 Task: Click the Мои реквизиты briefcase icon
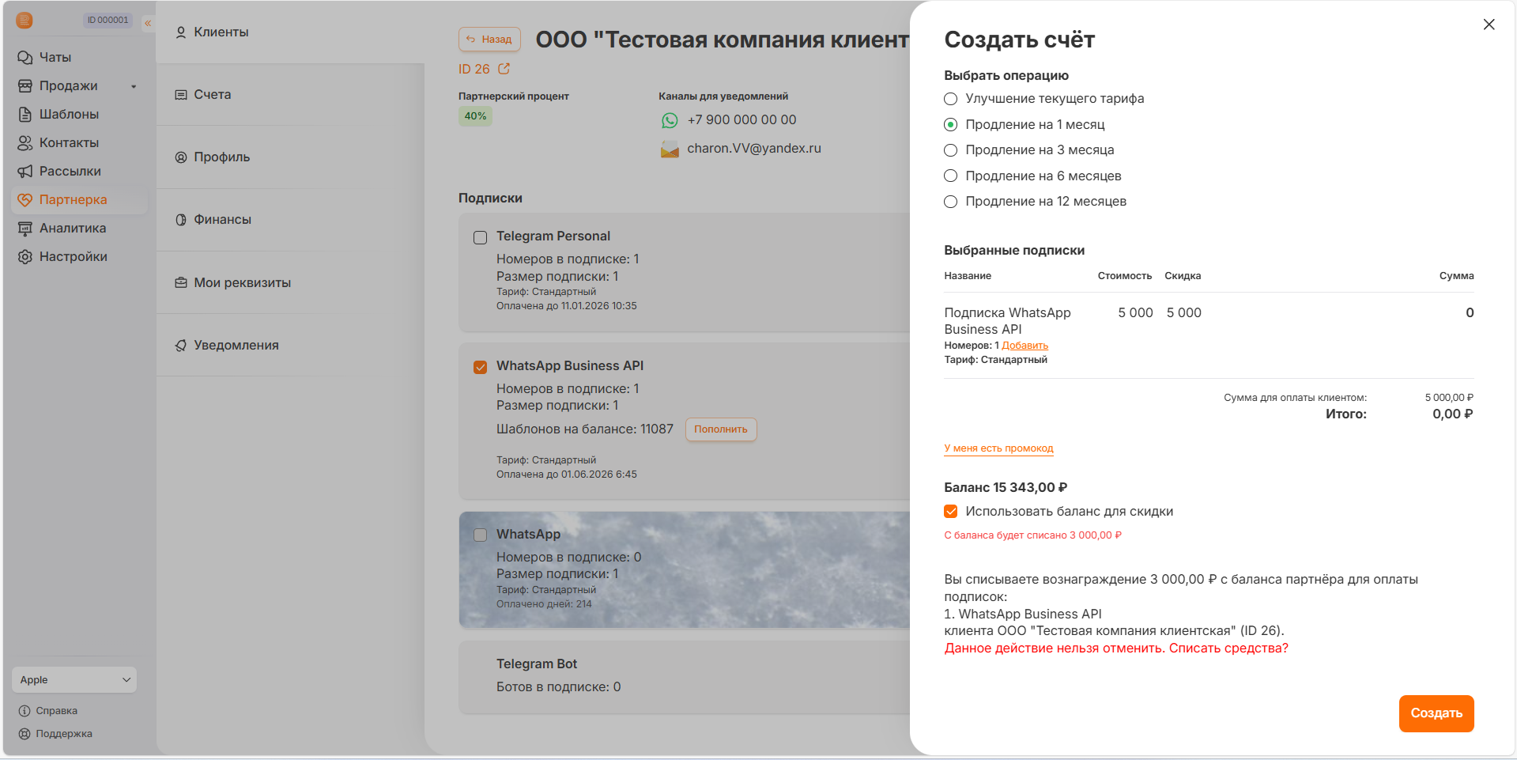(181, 283)
